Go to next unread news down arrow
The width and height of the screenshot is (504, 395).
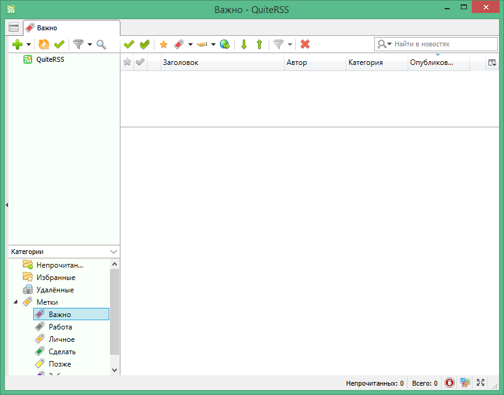[x=244, y=45]
